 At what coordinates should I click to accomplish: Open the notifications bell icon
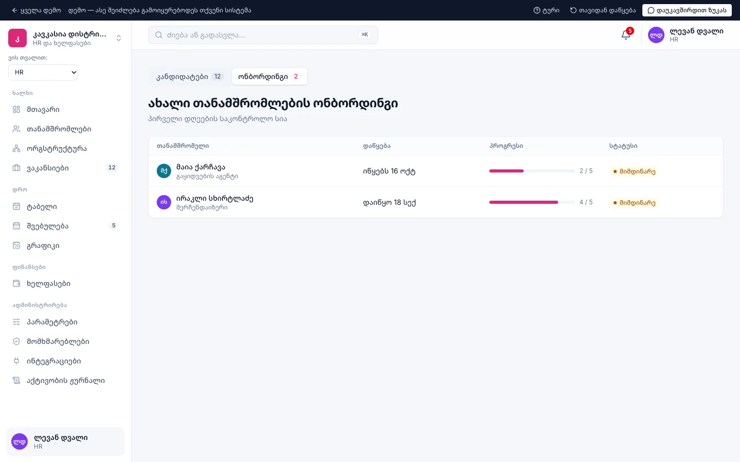coord(626,35)
